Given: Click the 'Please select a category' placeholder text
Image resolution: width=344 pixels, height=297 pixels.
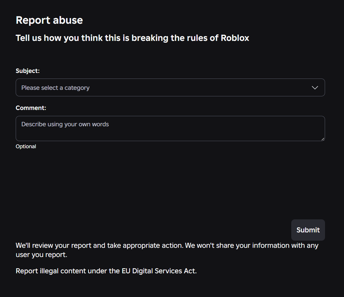Looking at the screenshot, I should pyautogui.click(x=55, y=88).
